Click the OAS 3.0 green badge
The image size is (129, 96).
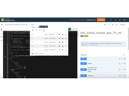[x=86, y=36]
